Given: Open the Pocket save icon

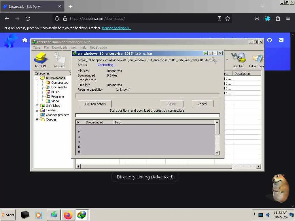Looking at the screenshot, I should pos(257,19).
